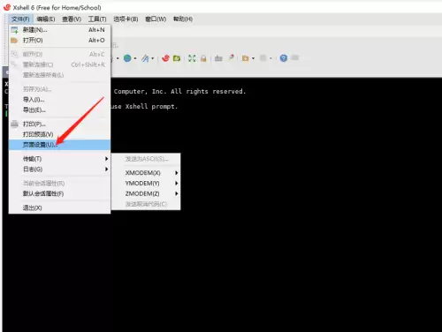The height and width of the screenshot is (332, 442).
Task: Select the 打印预览(V) menu entry
Action: [x=59, y=134]
